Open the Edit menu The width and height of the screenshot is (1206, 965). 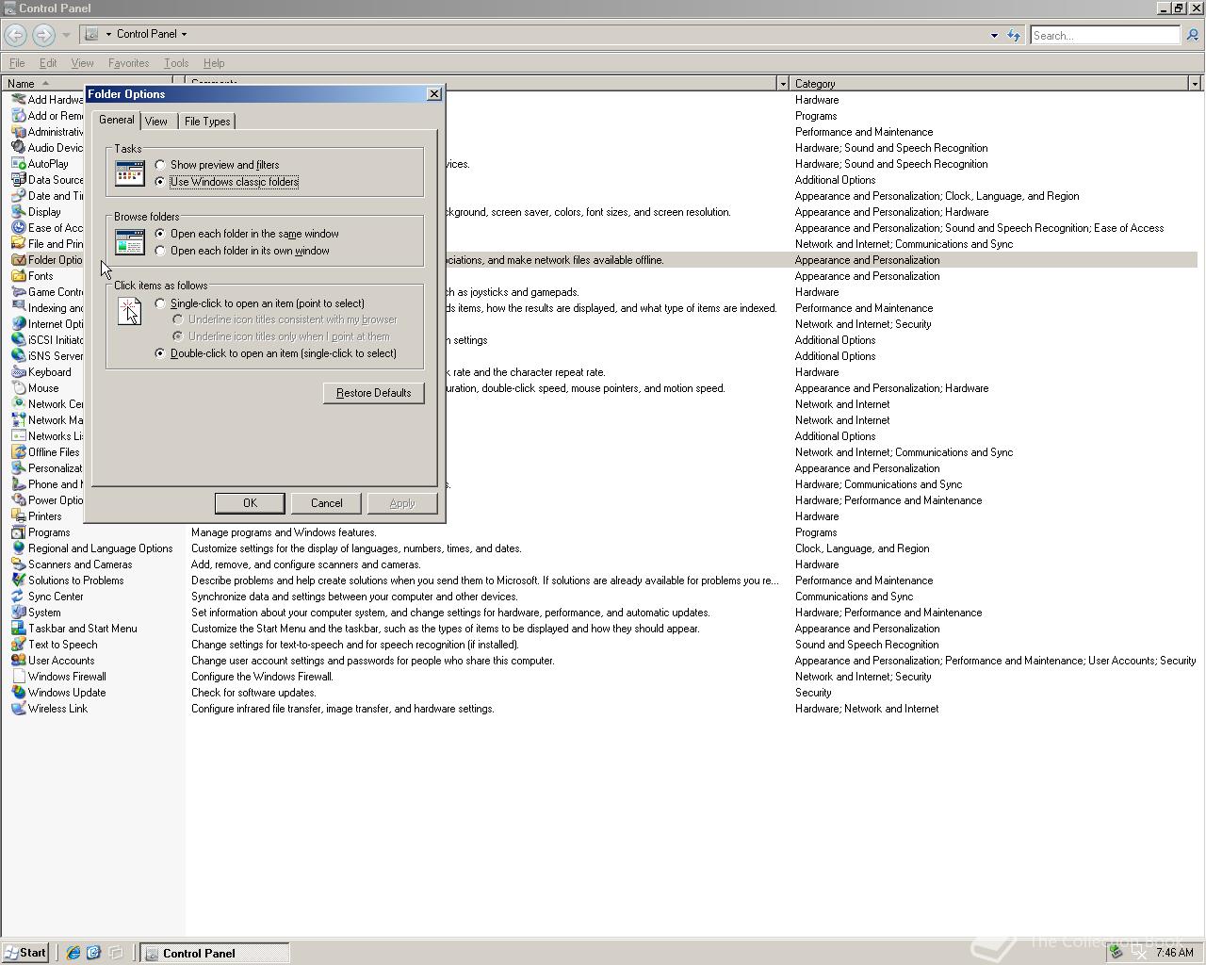(x=48, y=63)
